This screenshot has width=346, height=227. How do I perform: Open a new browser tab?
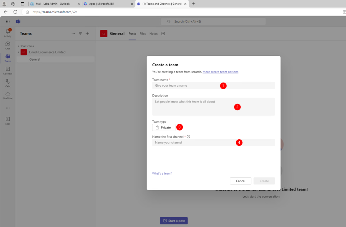coord(194,4)
